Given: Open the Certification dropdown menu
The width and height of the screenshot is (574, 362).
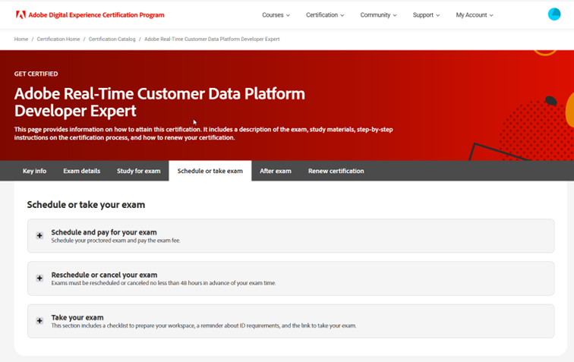Looking at the screenshot, I should pyautogui.click(x=325, y=15).
